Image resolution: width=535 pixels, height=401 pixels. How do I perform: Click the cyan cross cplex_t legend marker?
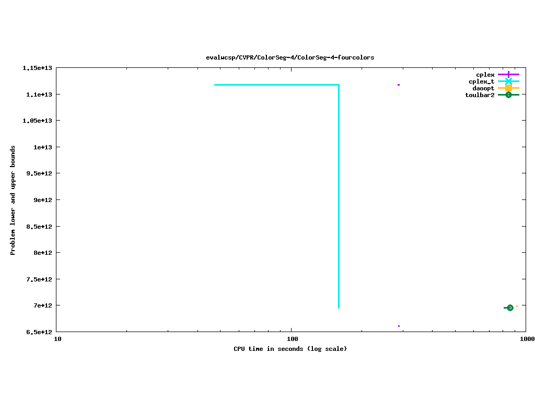(508, 81)
